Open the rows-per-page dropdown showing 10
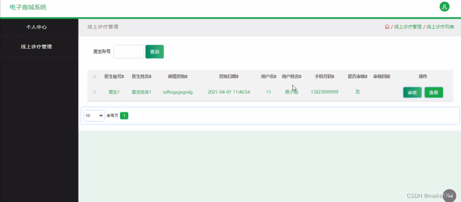The height and width of the screenshot is (202, 461). 94,116
